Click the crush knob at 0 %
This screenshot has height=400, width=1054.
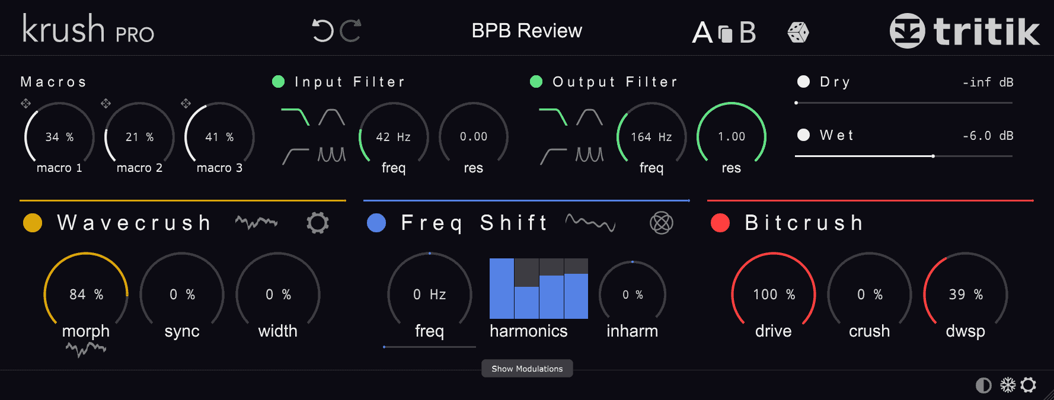870,294
